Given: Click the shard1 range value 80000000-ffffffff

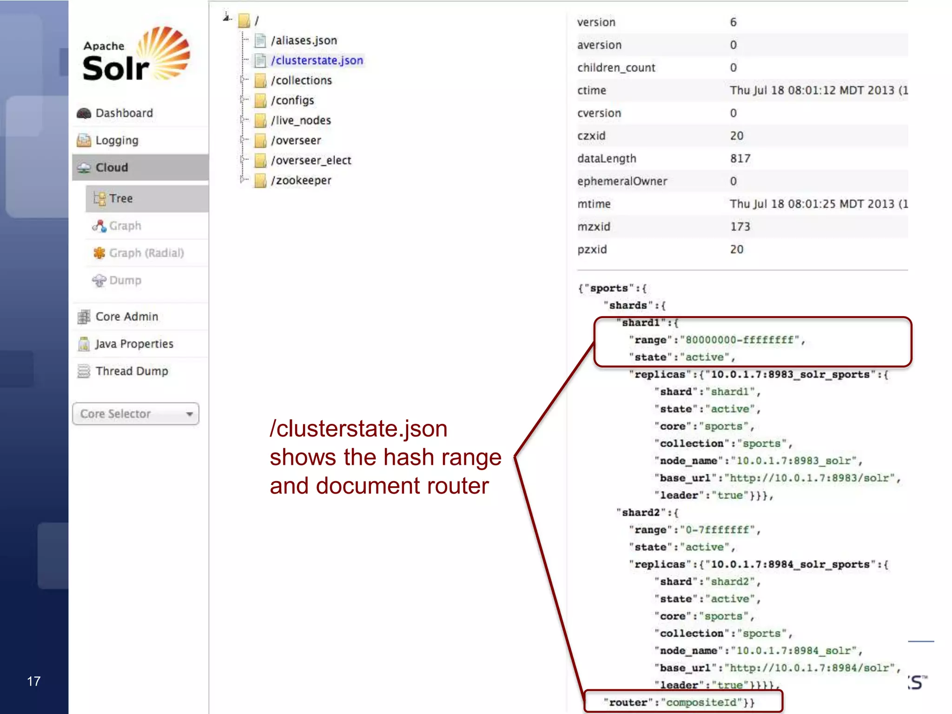Looking at the screenshot, I should 739,340.
